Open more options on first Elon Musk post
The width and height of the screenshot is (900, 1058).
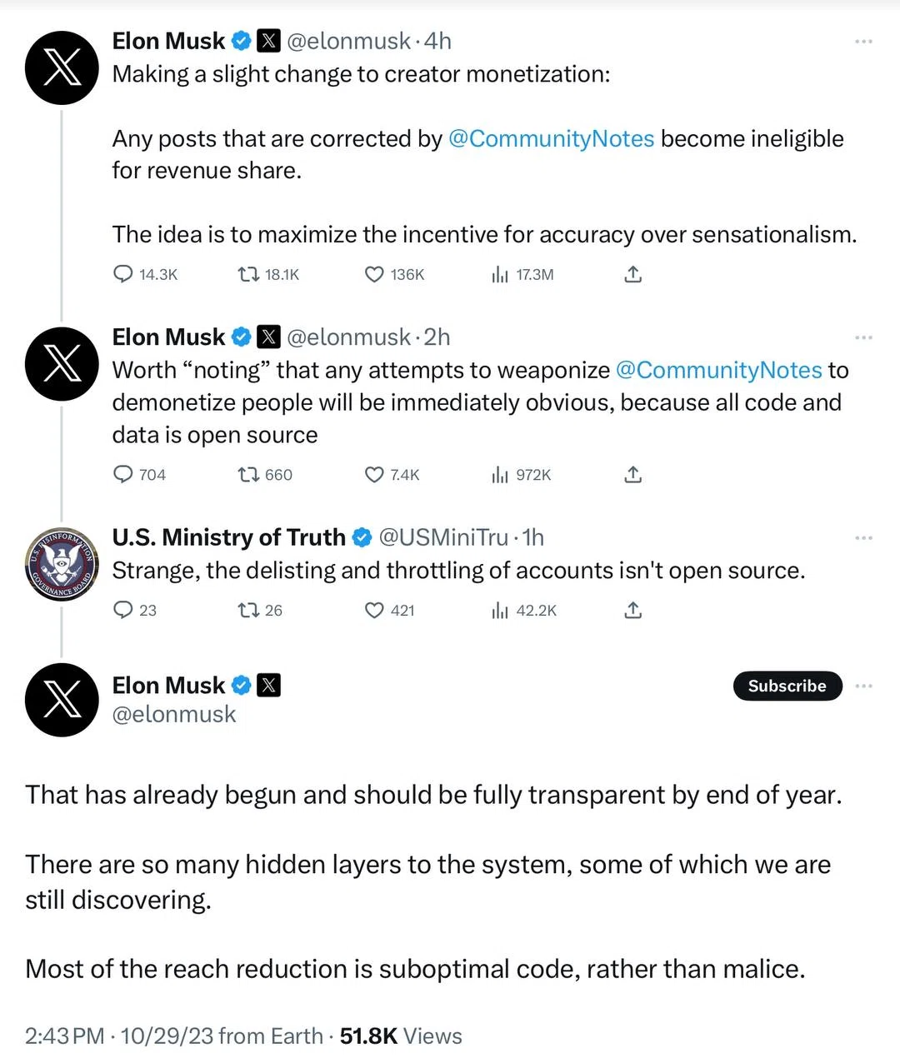coord(863,41)
